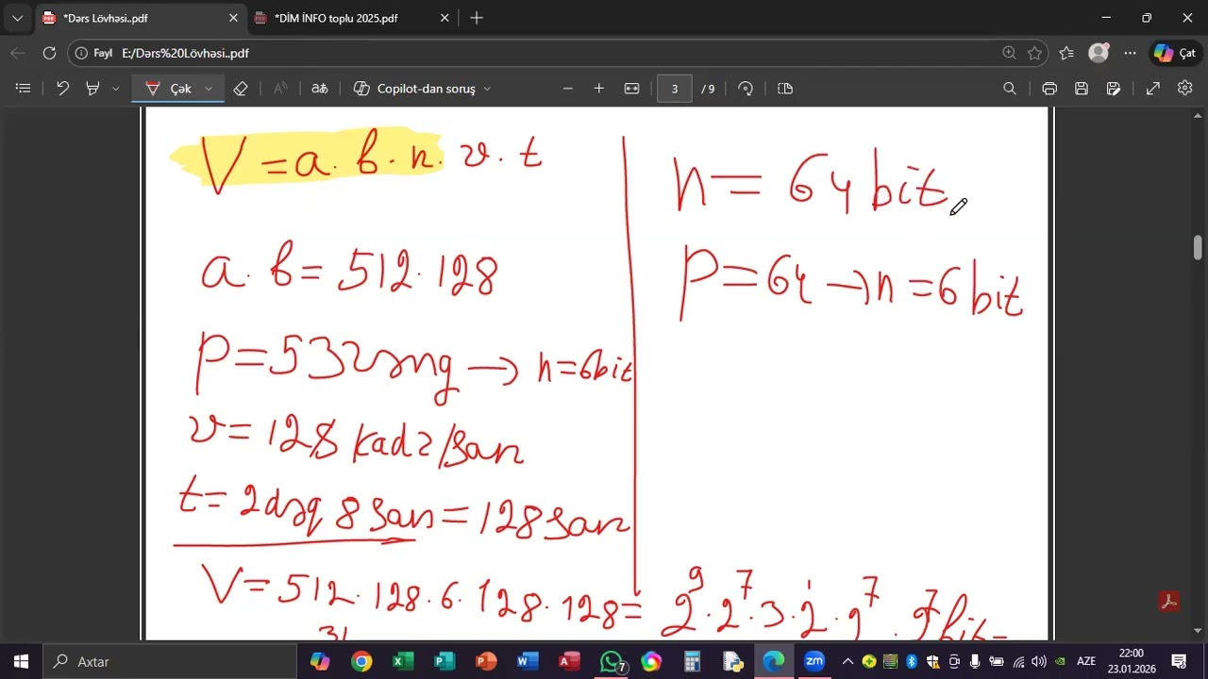Open the browser profile avatar

pyautogui.click(x=1099, y=53)
